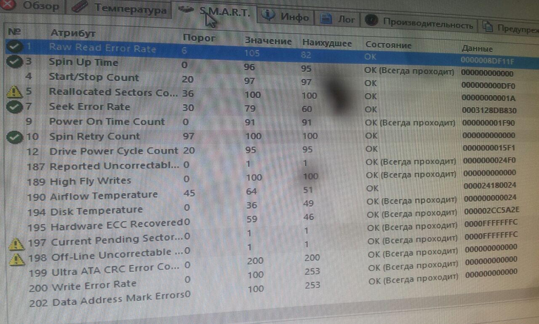Select the Spin Retry Count row

click(x=272, y=136)
